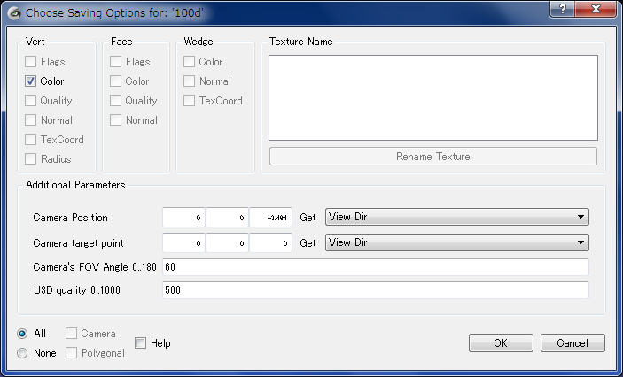Close the Saving Options dialog
This screenshot has width=623, height=377.
pos(596,9)
